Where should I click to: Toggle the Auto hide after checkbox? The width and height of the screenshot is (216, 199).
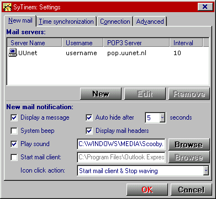click(89, 118)
